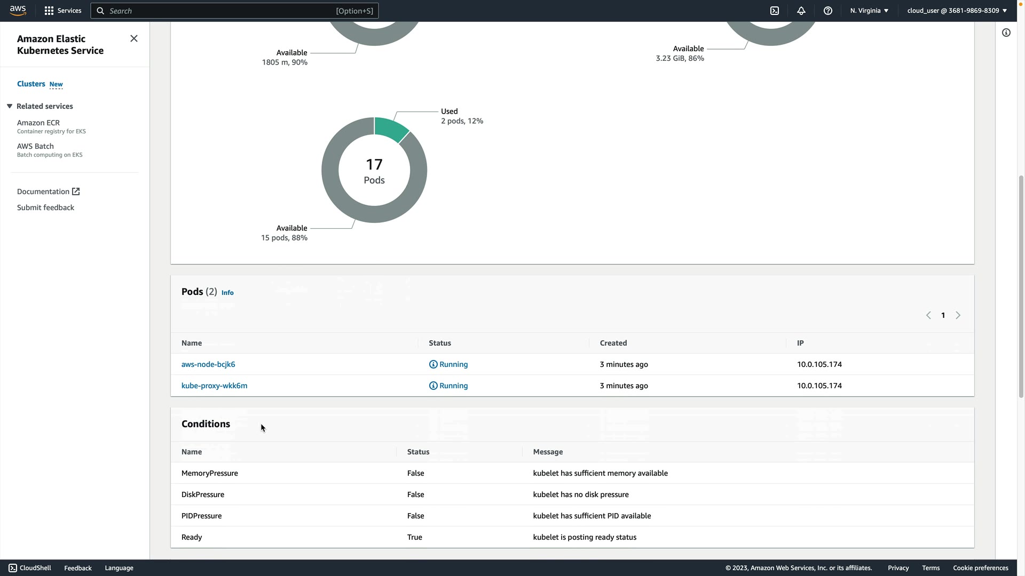Open the Services grid menu
This screenshot has height=576, width=1025.
coord(49,11)
